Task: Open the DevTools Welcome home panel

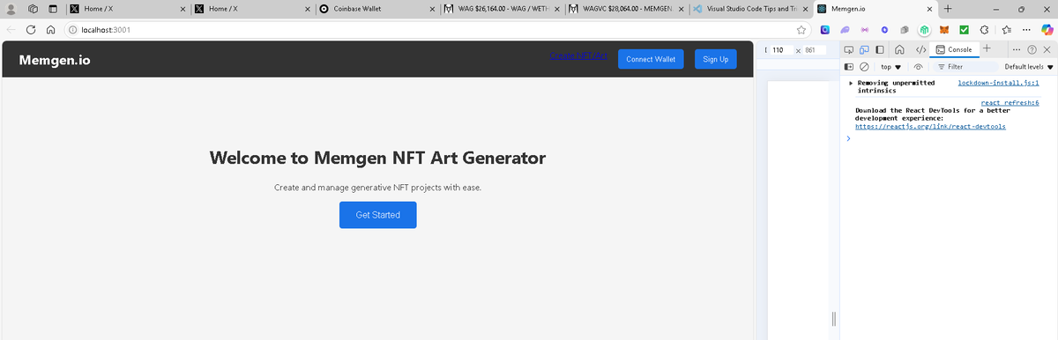Action: pyautogui.click(x=900, y=49)
